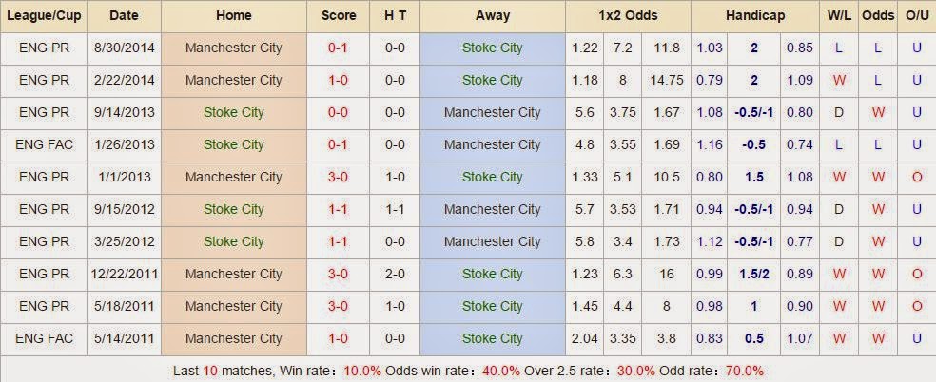Open Manchester City link in 8/30/2014 row

click(x=233, y=48)
